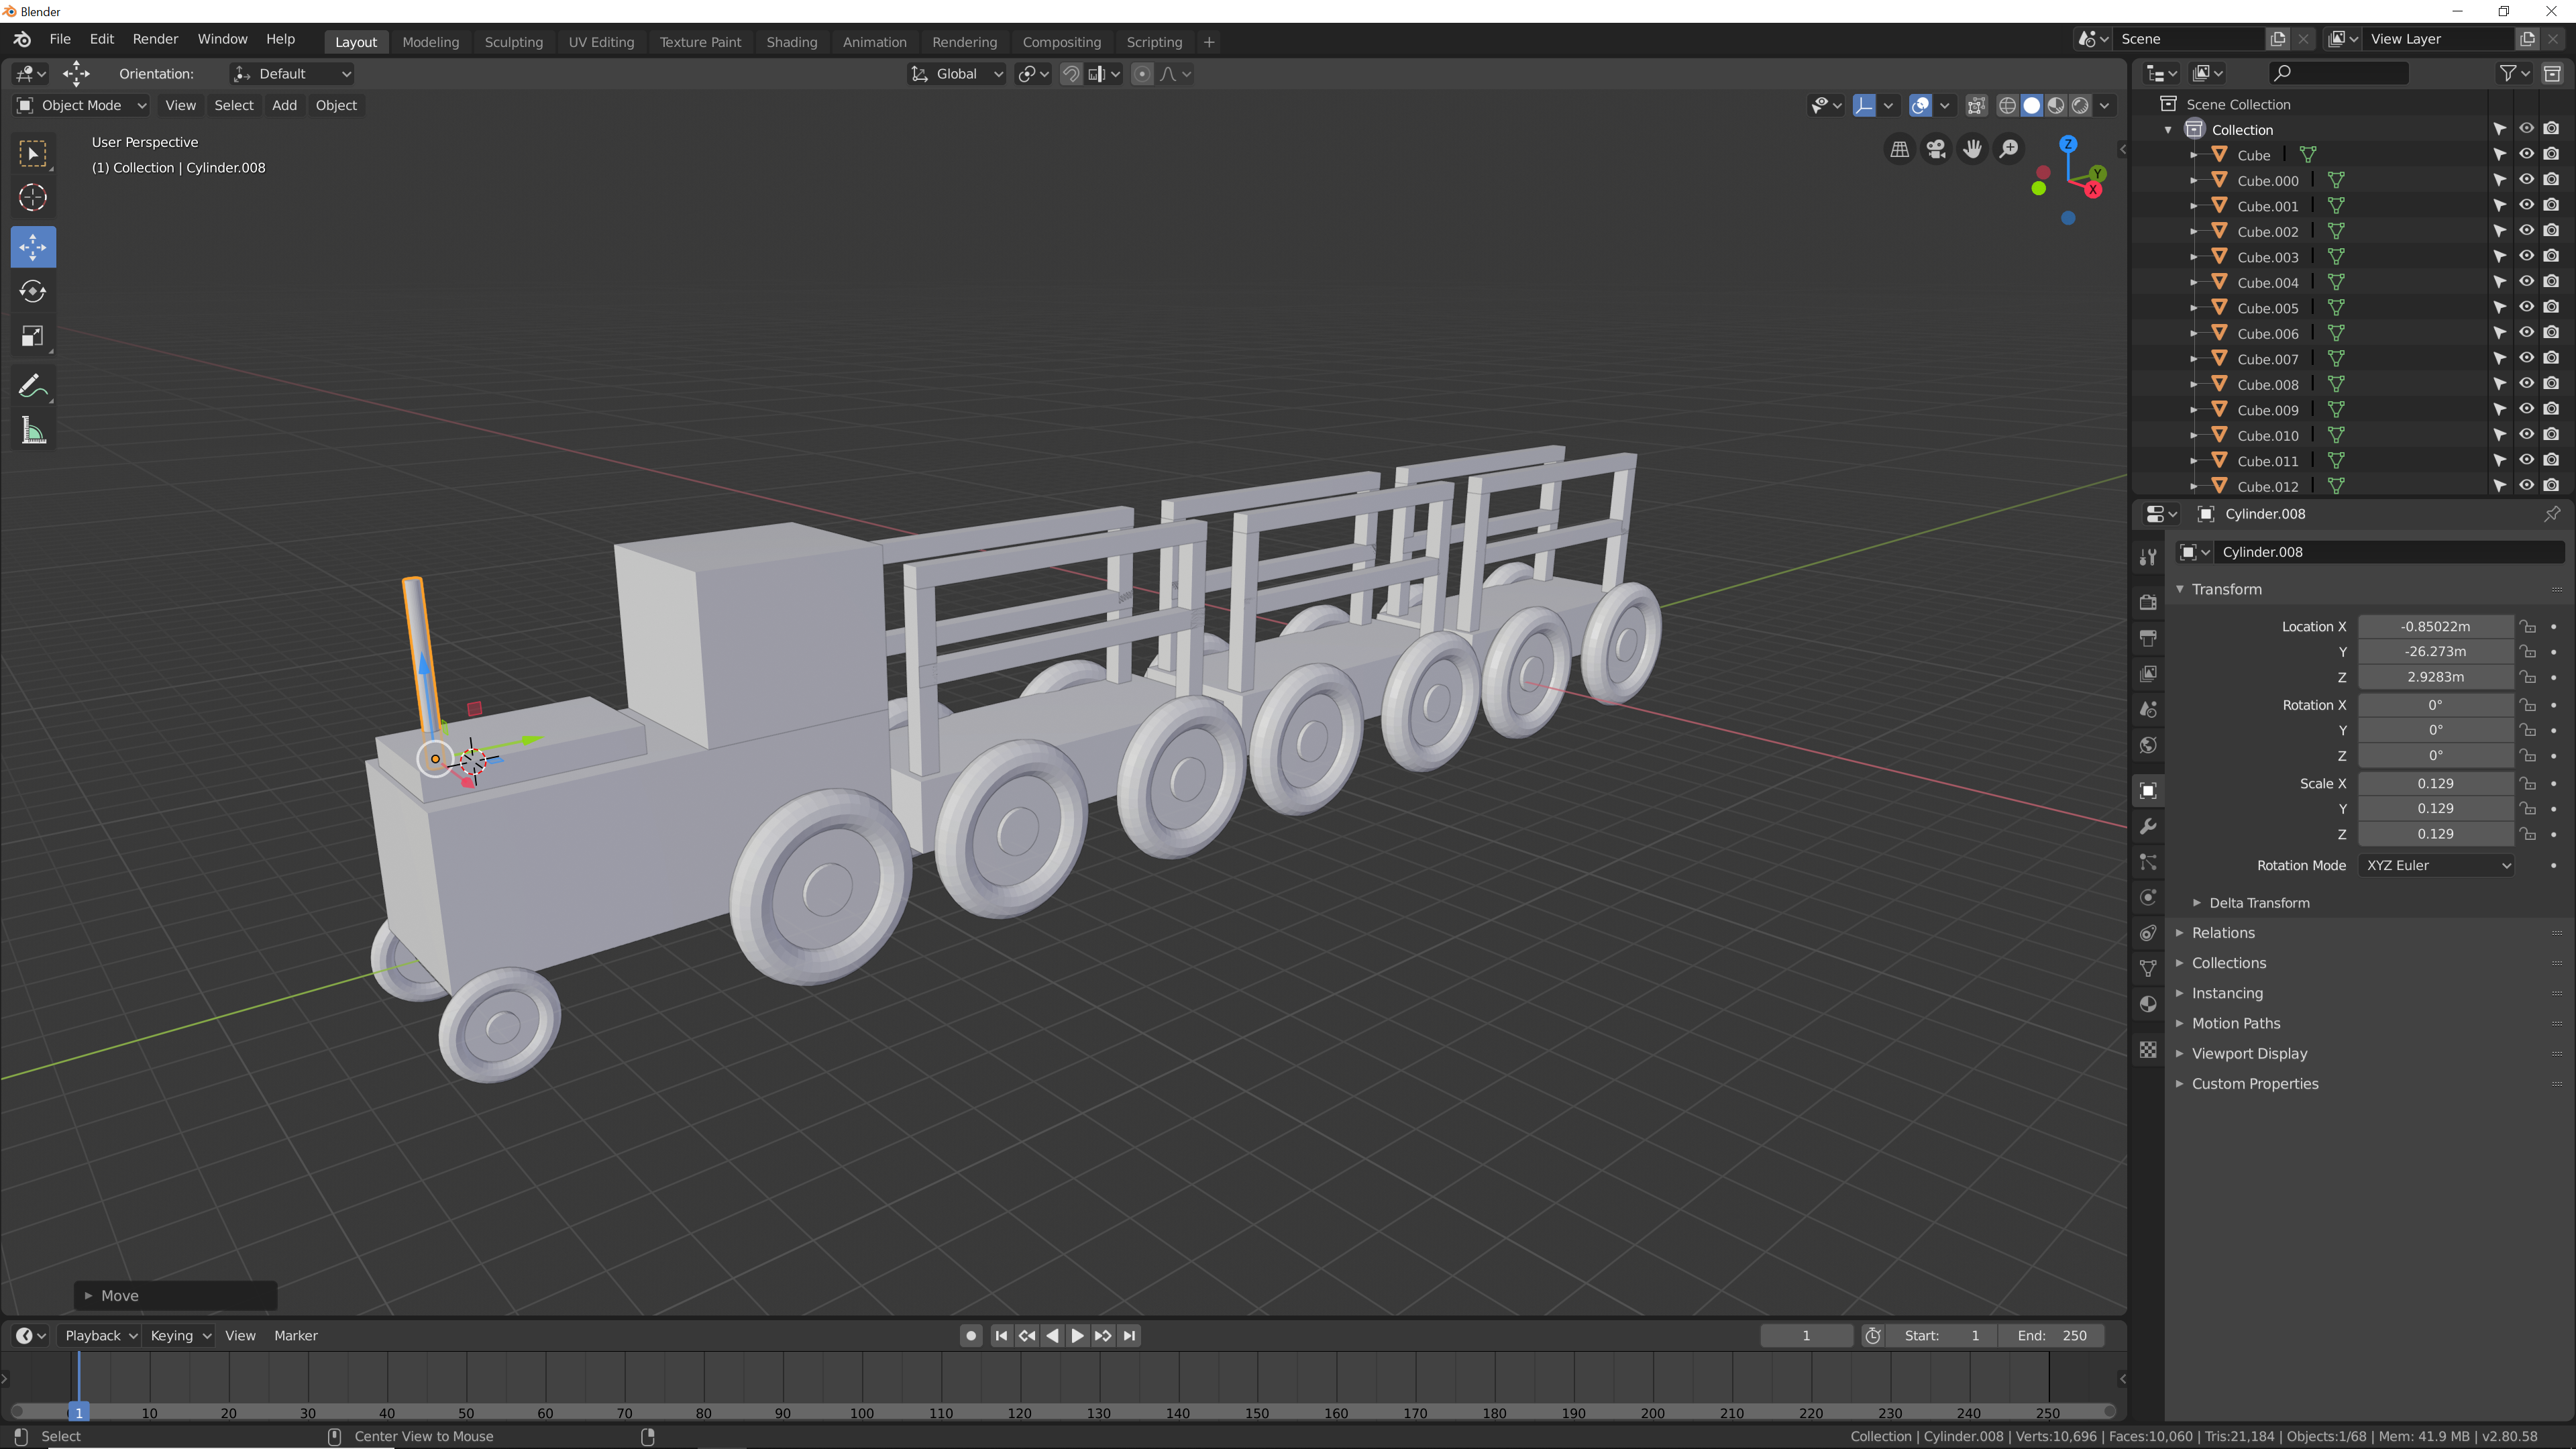Open the Render menu
Viewport: 2576px width, 1449px height.
[x=155, y=39]
